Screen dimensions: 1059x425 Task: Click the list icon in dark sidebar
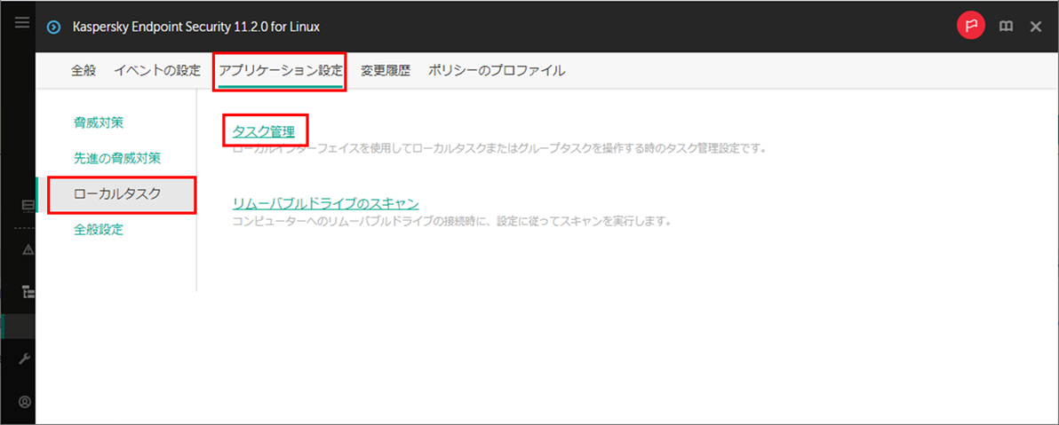tap(28, 207)
